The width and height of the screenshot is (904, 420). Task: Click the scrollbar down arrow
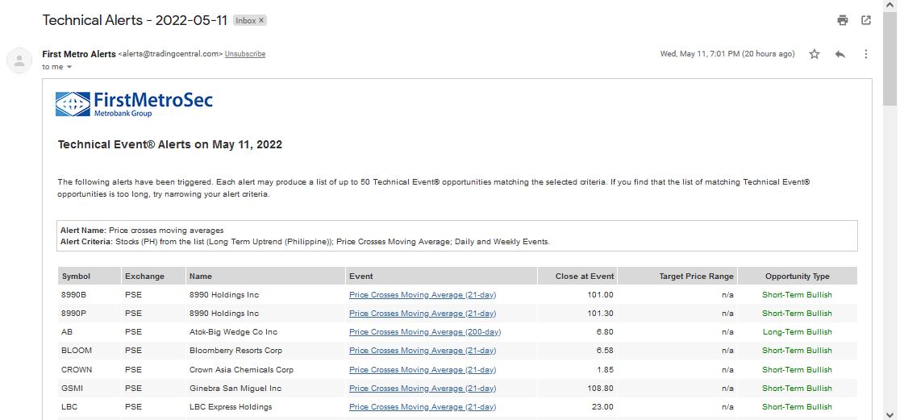[891, 414]
